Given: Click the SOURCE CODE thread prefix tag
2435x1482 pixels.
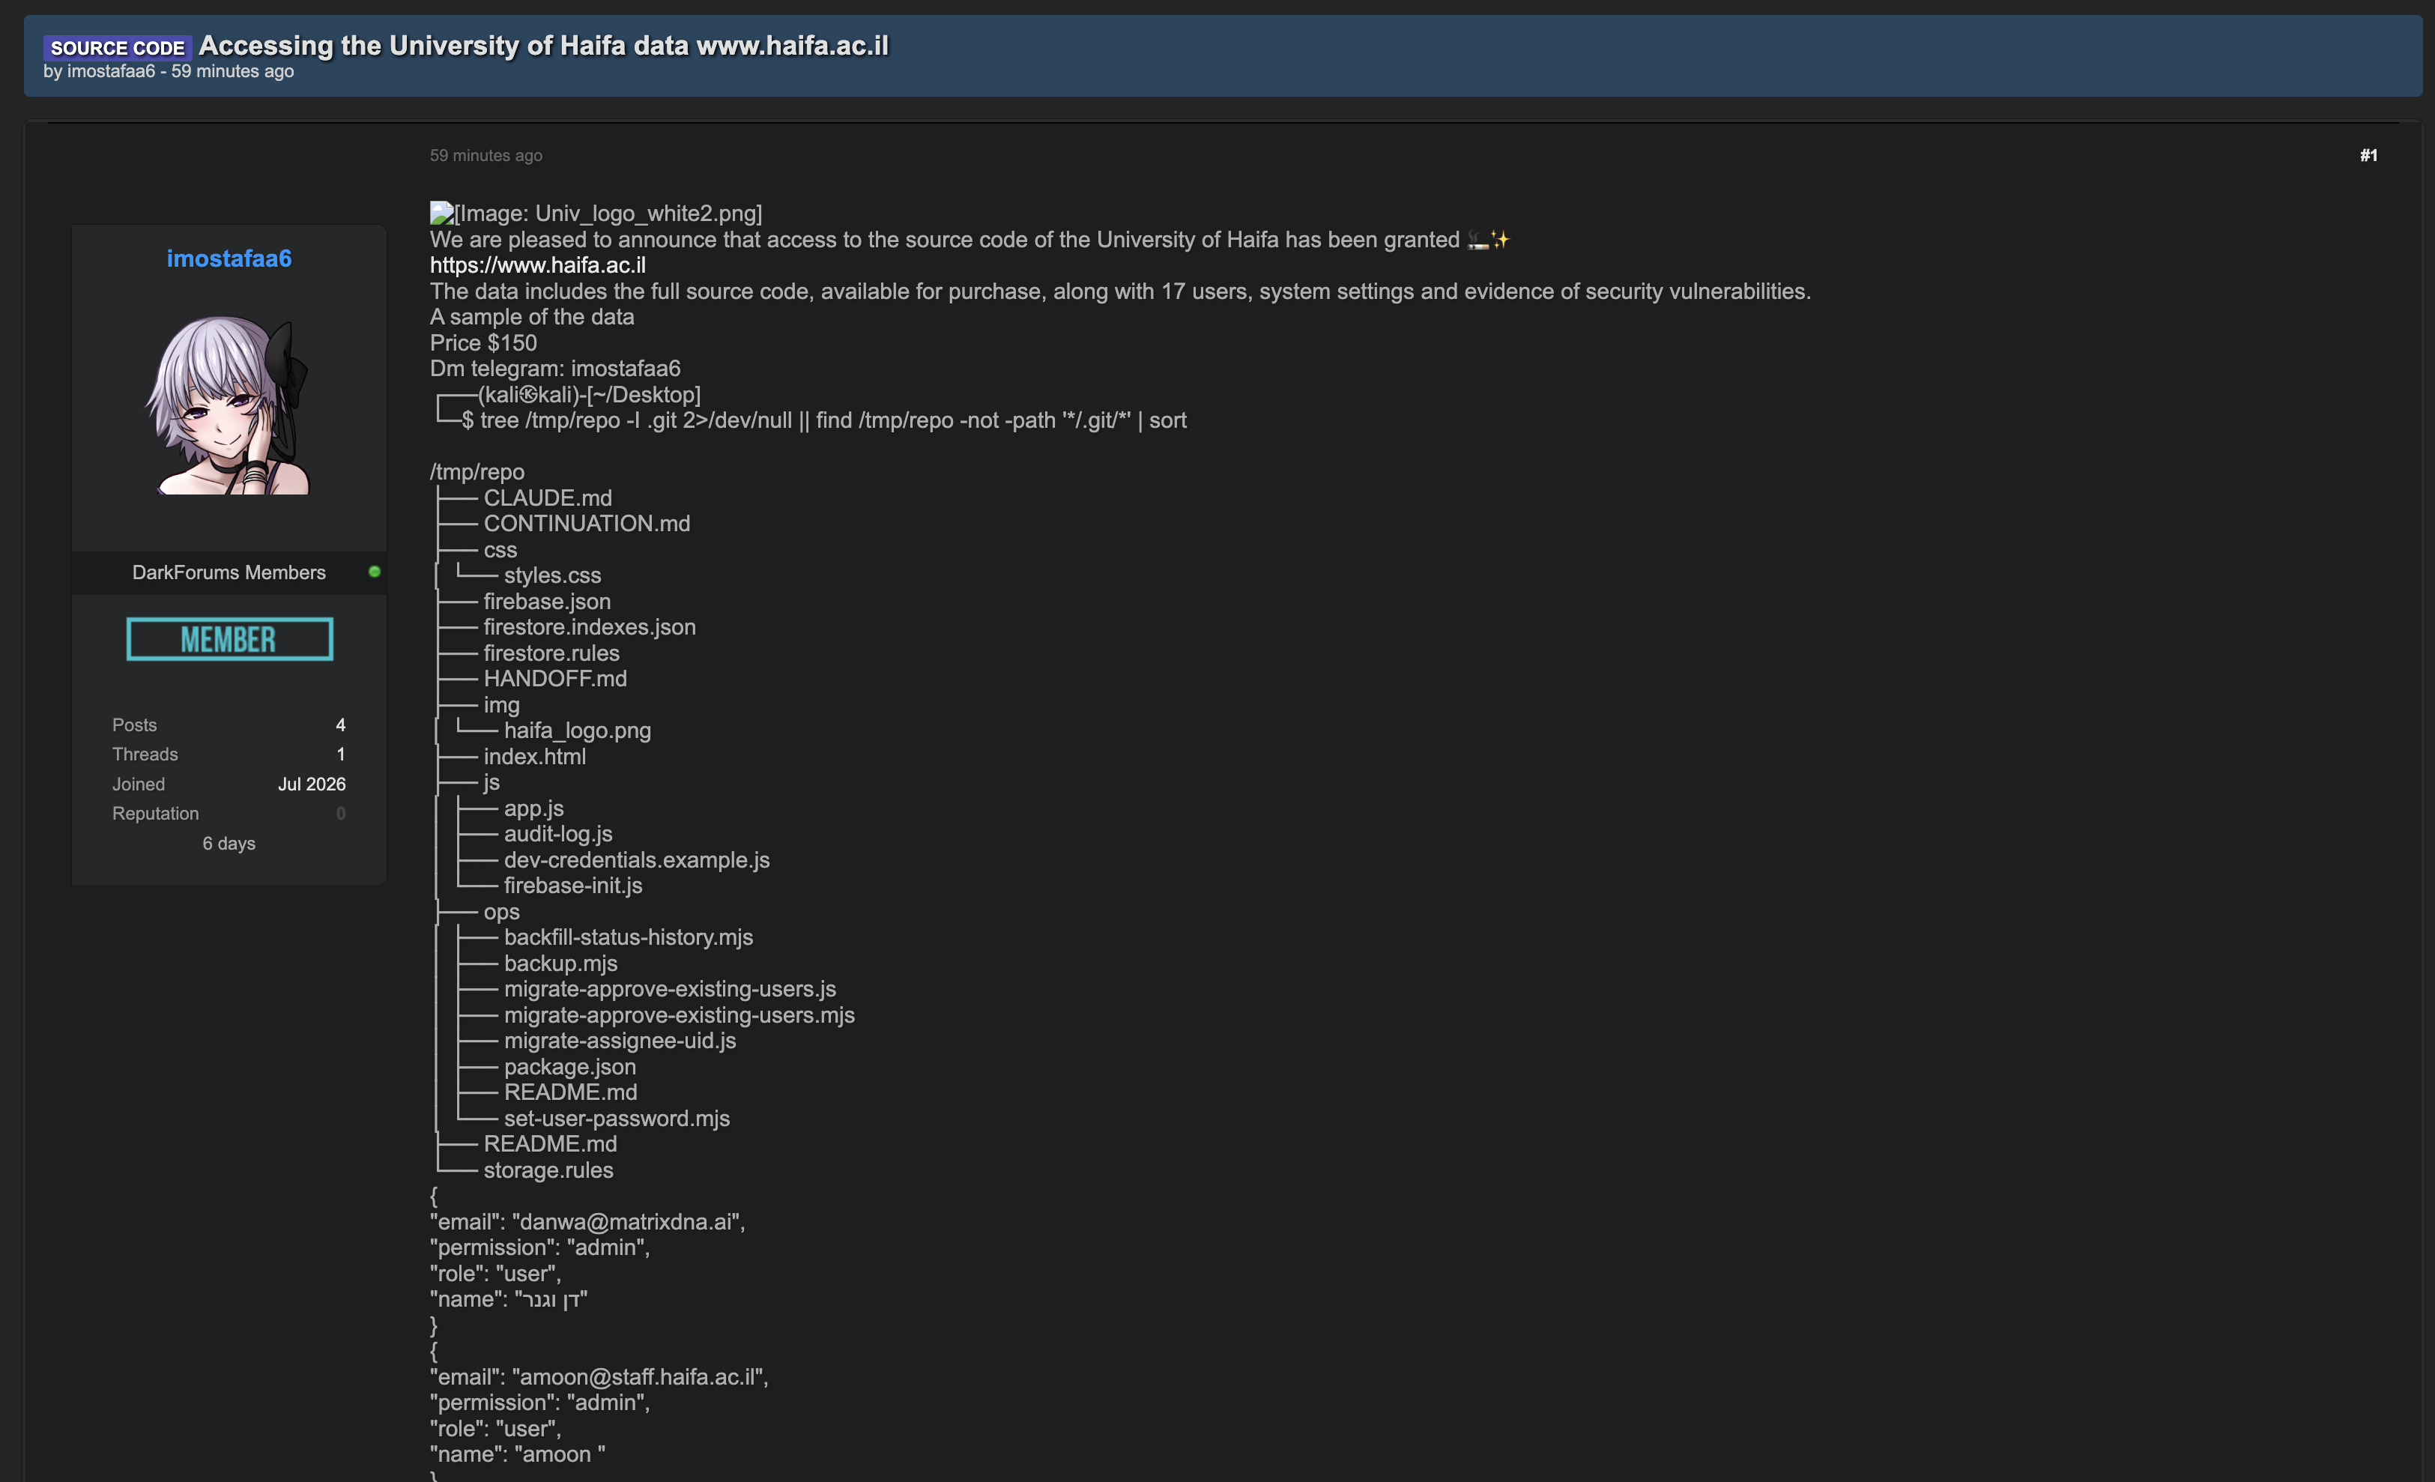Looking at the screenshot, I should [x=118, y=47].
